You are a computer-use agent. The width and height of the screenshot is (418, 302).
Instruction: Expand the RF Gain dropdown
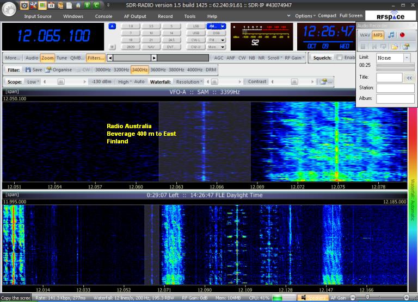(294, 58)
